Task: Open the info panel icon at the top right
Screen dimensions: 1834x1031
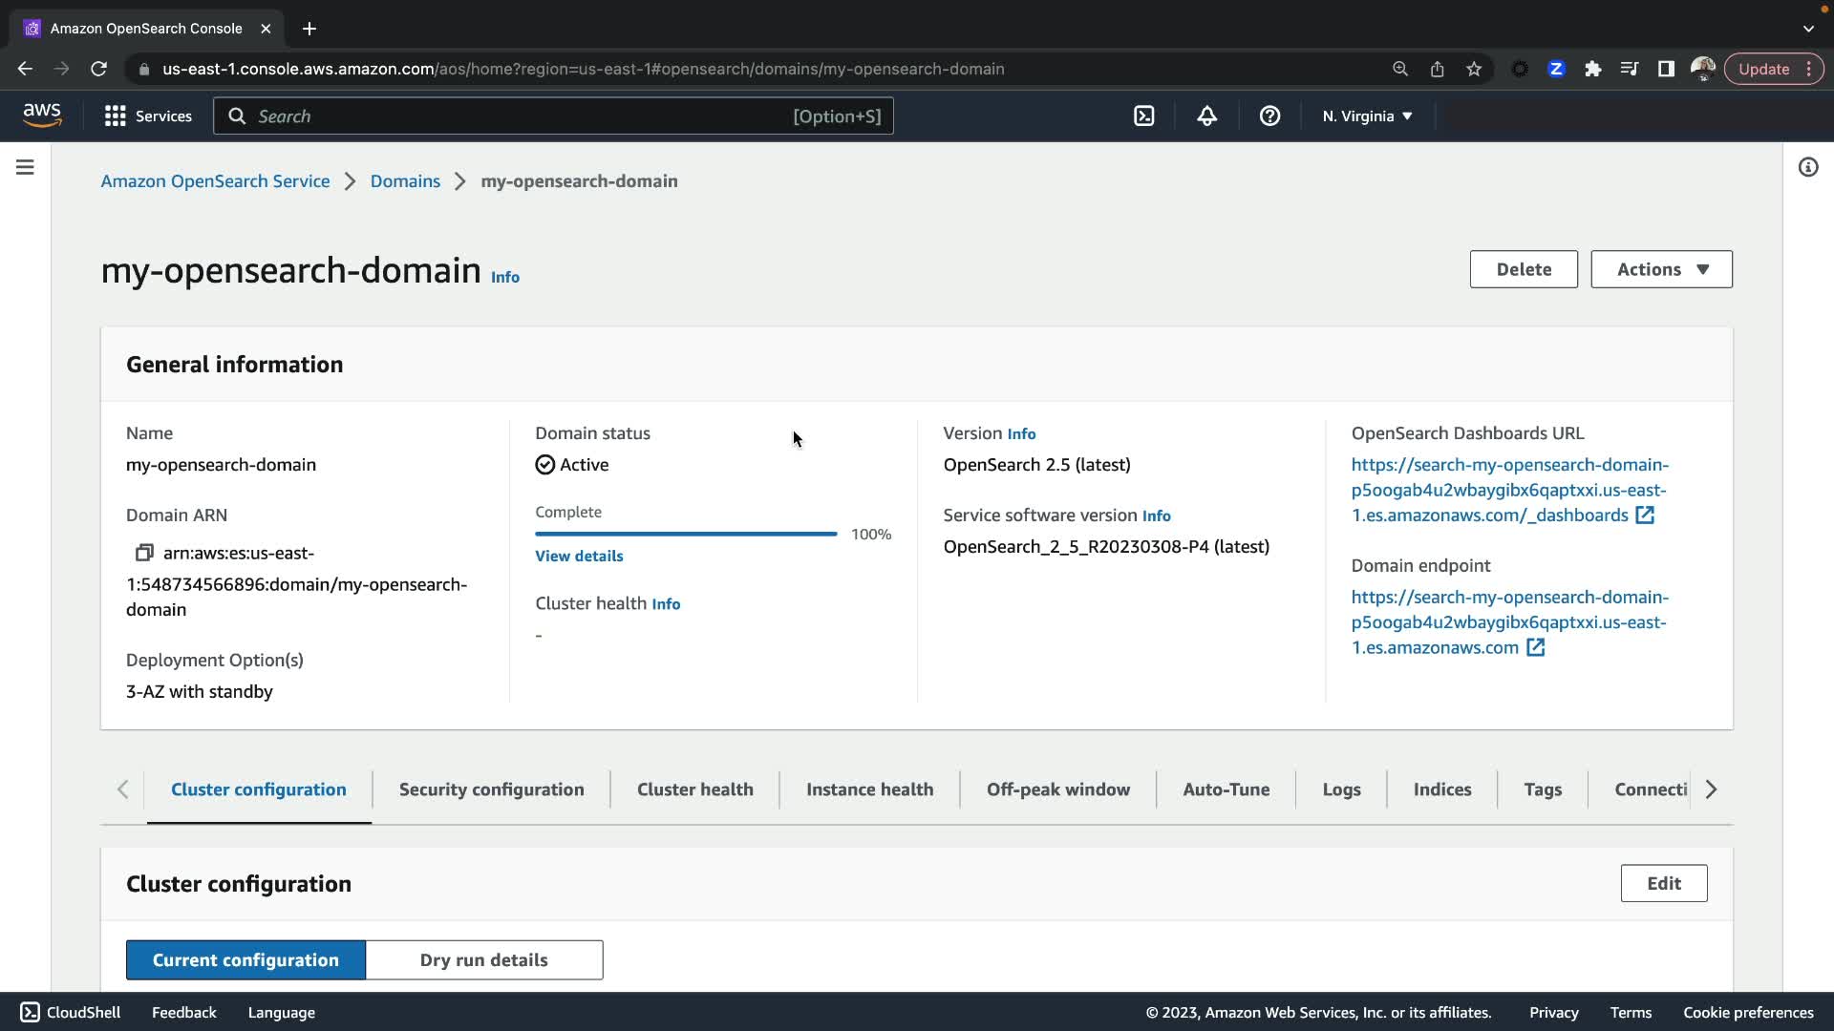Action: pyautogui.click(x=1807, y=167)
